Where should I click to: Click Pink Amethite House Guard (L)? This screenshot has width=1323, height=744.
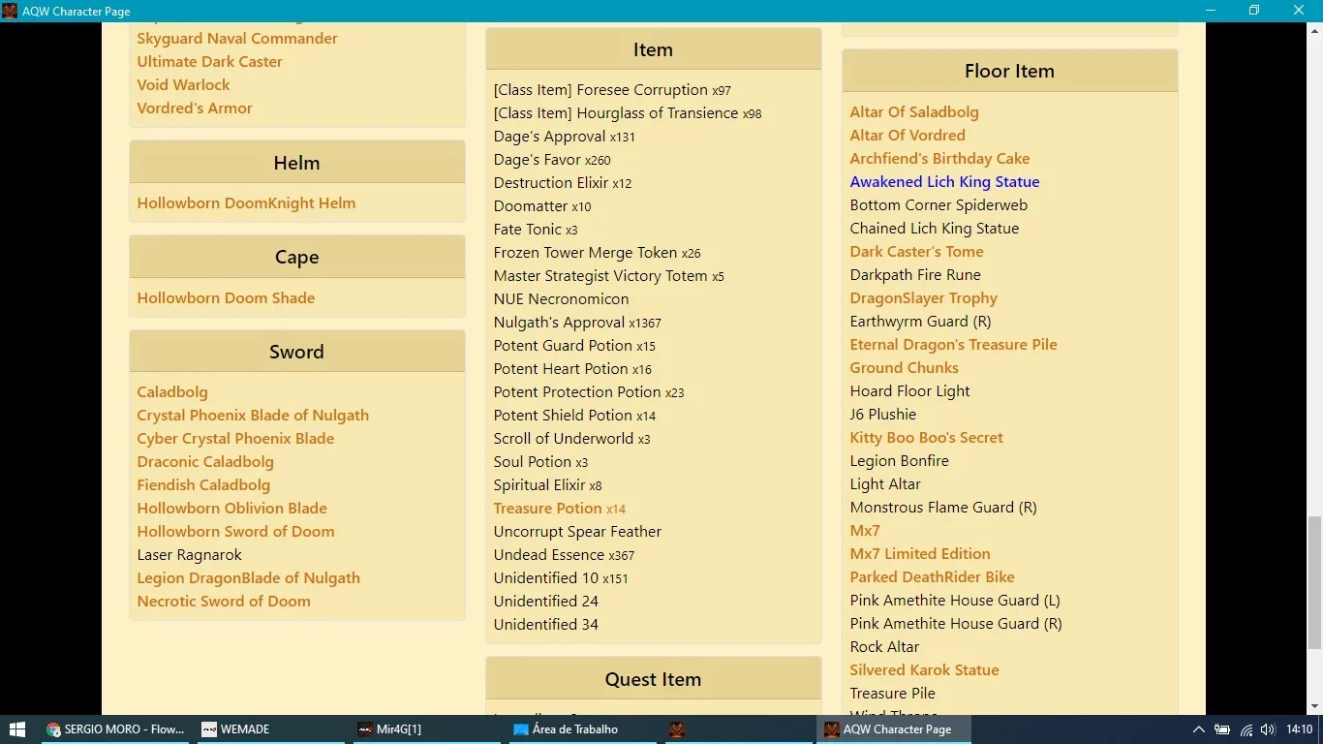pyautogui.click(x=955, y=601)
